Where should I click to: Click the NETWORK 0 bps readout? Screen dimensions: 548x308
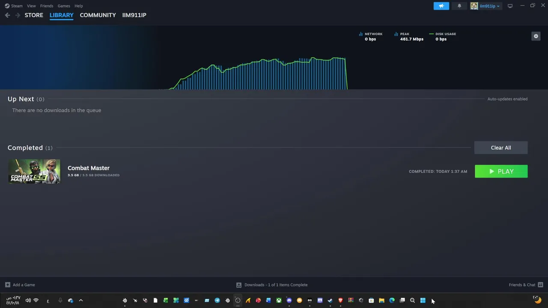[x=370, y=36]
